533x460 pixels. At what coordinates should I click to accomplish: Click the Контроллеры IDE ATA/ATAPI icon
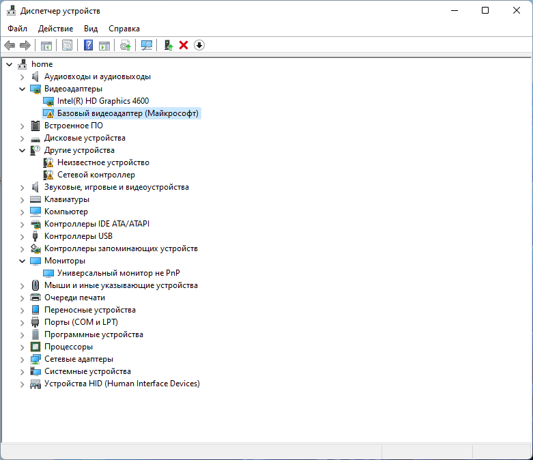tap(35, 224)
